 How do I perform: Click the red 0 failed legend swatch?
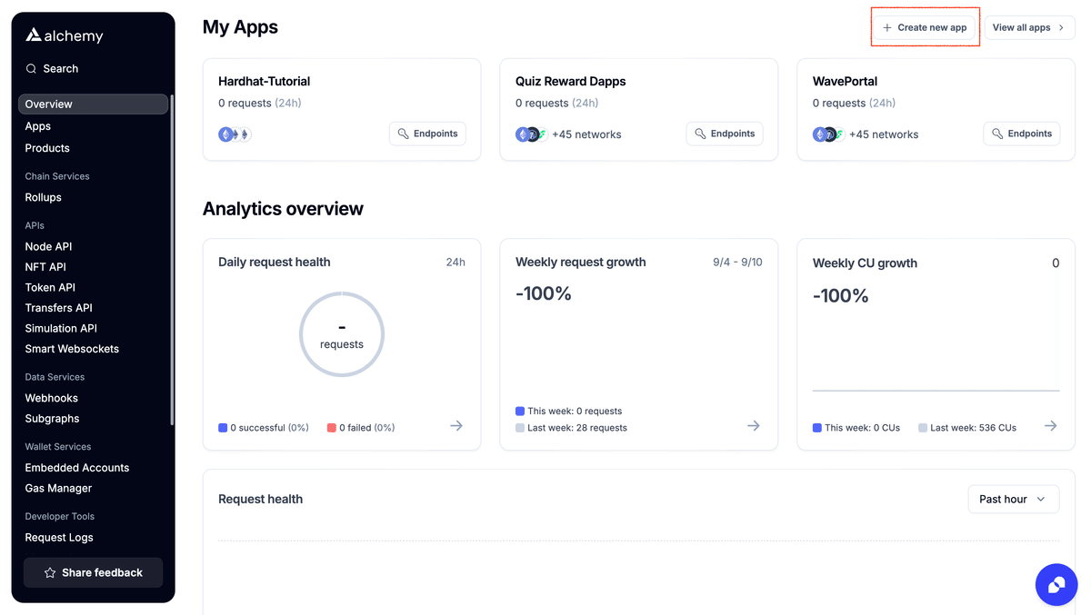coord(332,428)
